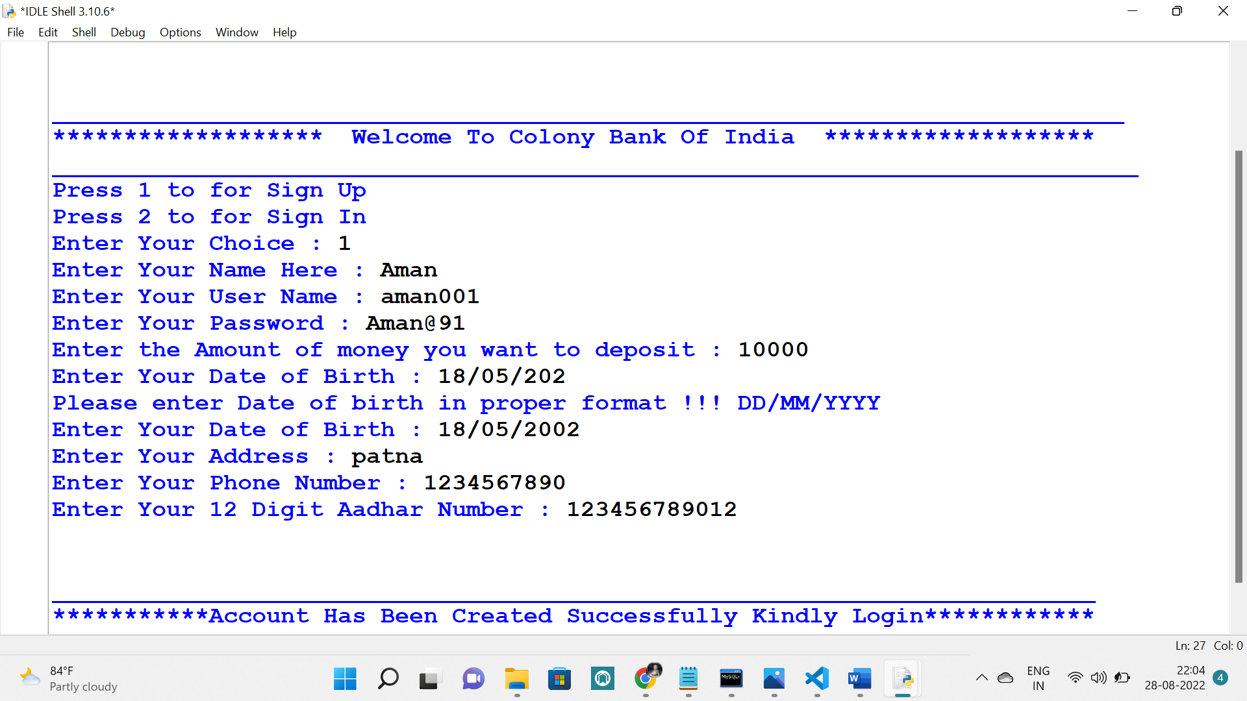Image resolution: width=1247 pixels, height=701 pixels.
Task: Click the Start button
Action: (345, 680)
